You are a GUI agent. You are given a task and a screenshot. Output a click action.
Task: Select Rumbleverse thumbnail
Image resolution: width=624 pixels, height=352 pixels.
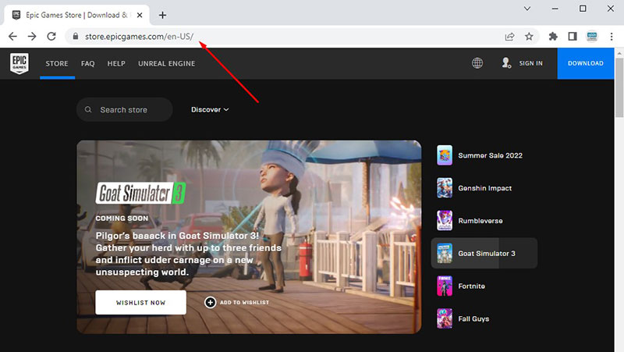coord(445,221)
